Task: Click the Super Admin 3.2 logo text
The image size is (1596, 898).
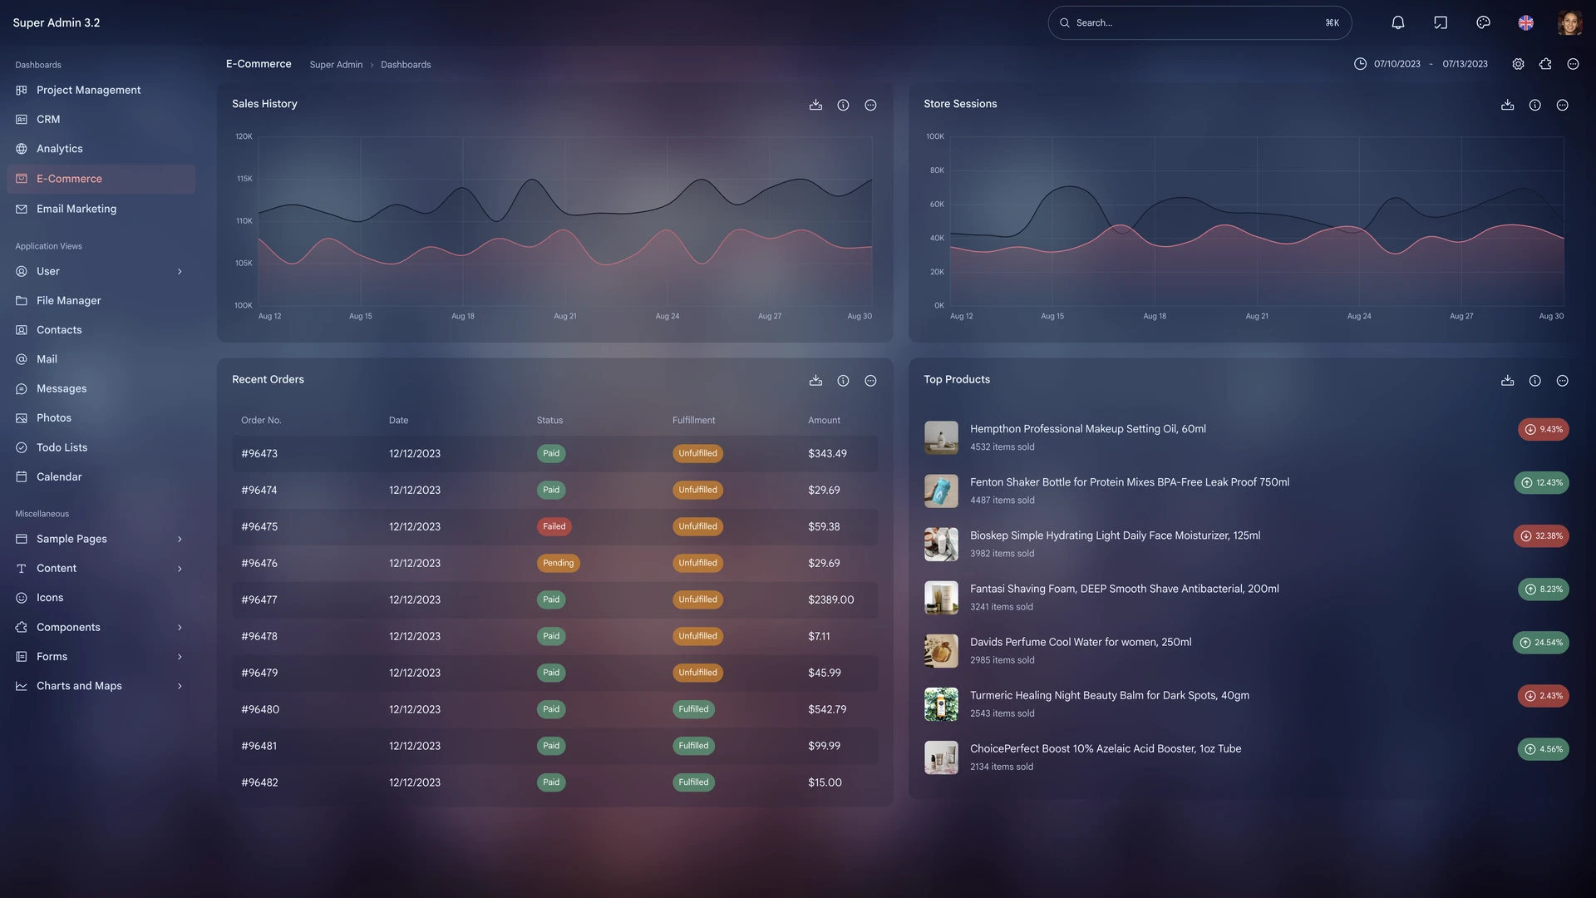Action: (57, 22)
